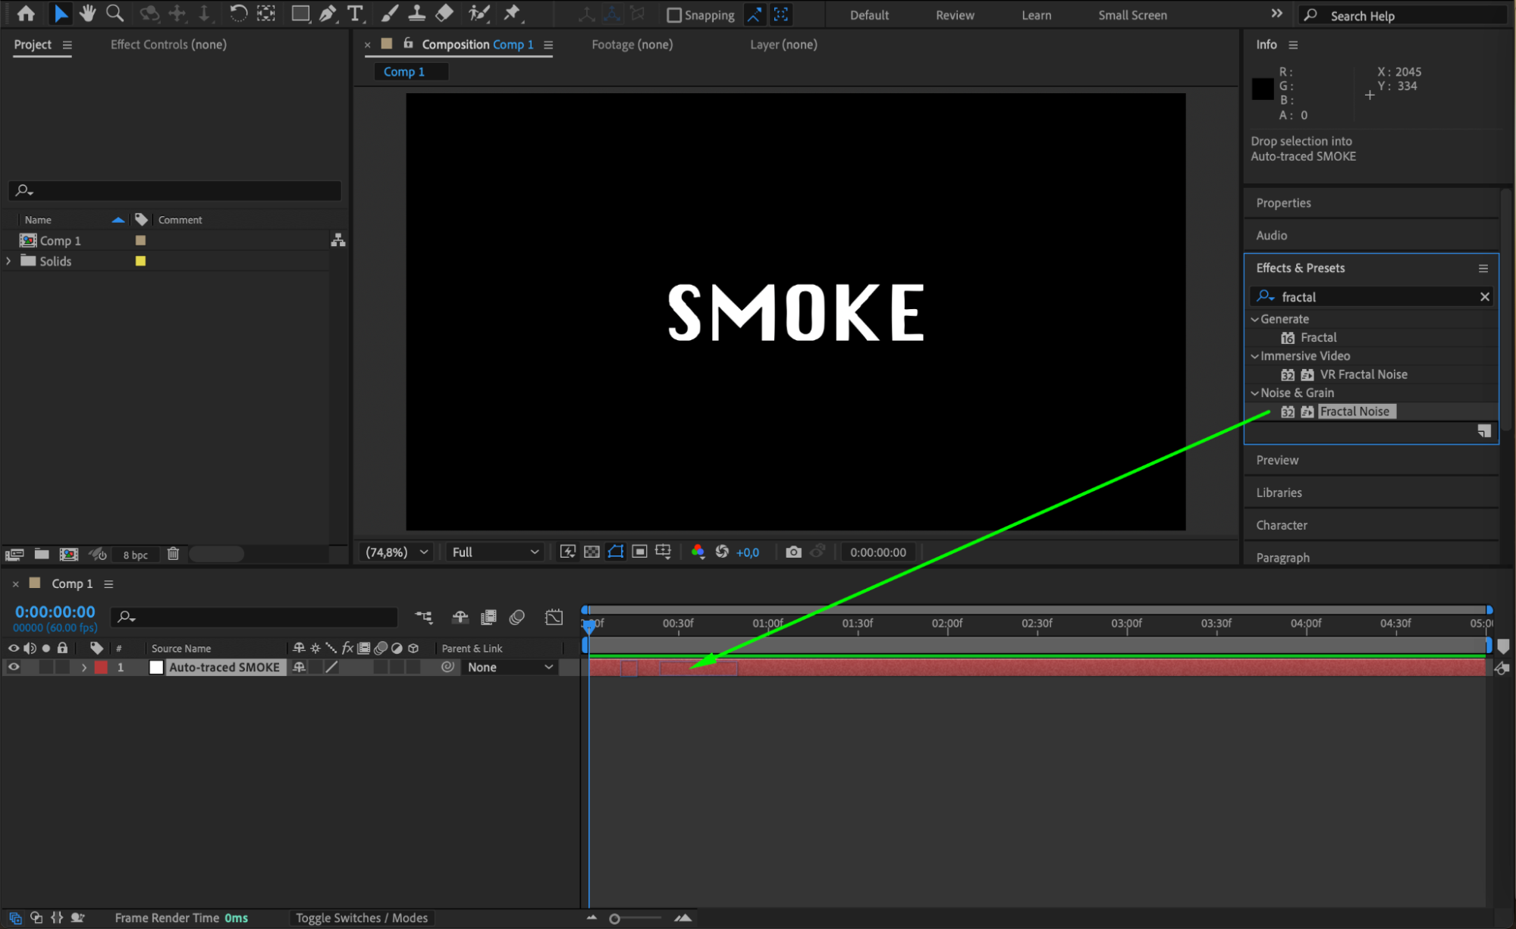Screen dimensions: 1516x929
Task: Select the Pen tool
Action: click(328, 13)
